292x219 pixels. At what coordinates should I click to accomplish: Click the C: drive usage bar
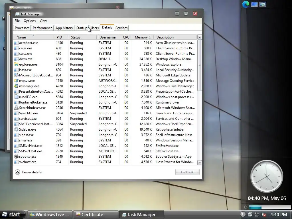coord(270,207)
